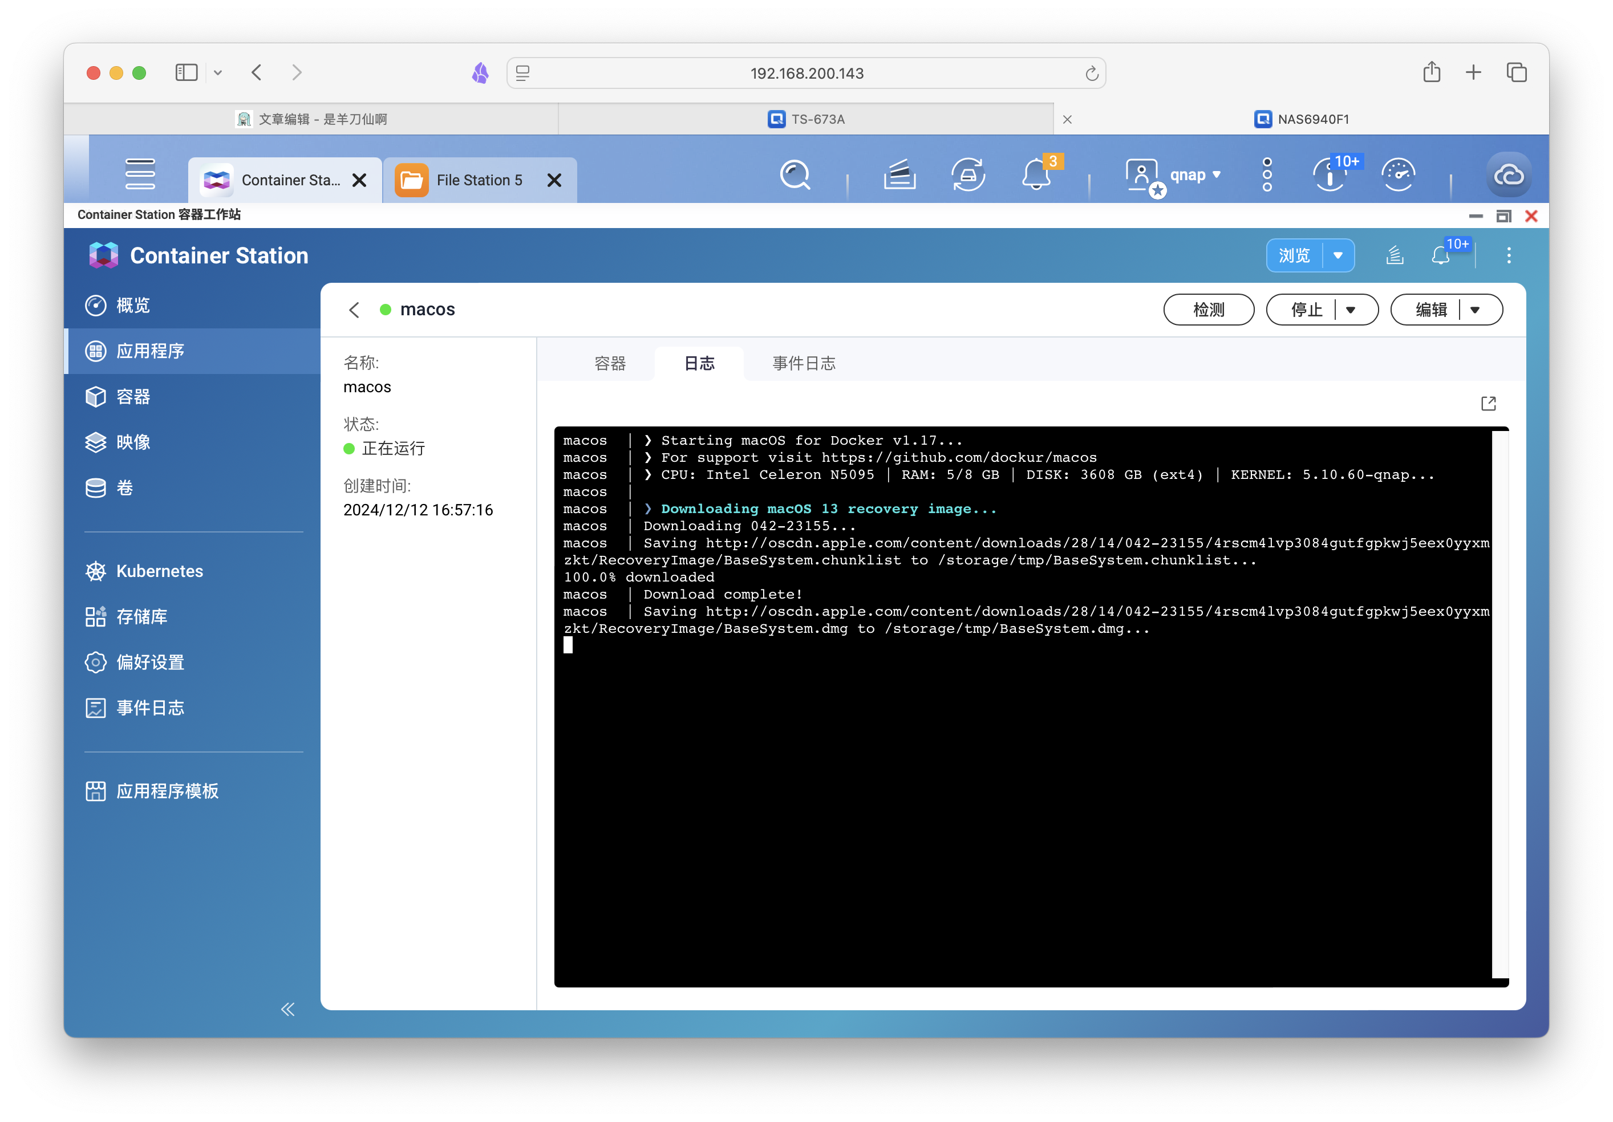
Task: Open 事件日志 in the sidebar
Action: pyautogui.click(x=192, y=708)
